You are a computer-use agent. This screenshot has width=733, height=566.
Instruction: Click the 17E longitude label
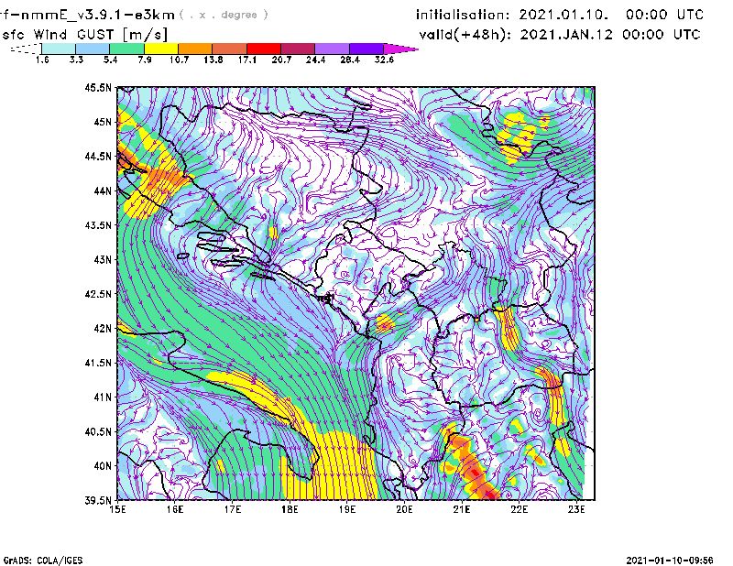pos(233,510)
